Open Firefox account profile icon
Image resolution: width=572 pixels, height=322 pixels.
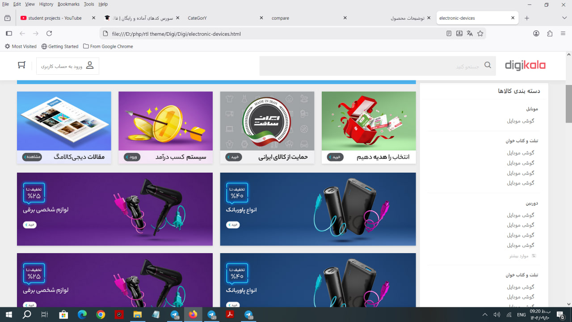[x=536, y=34]
